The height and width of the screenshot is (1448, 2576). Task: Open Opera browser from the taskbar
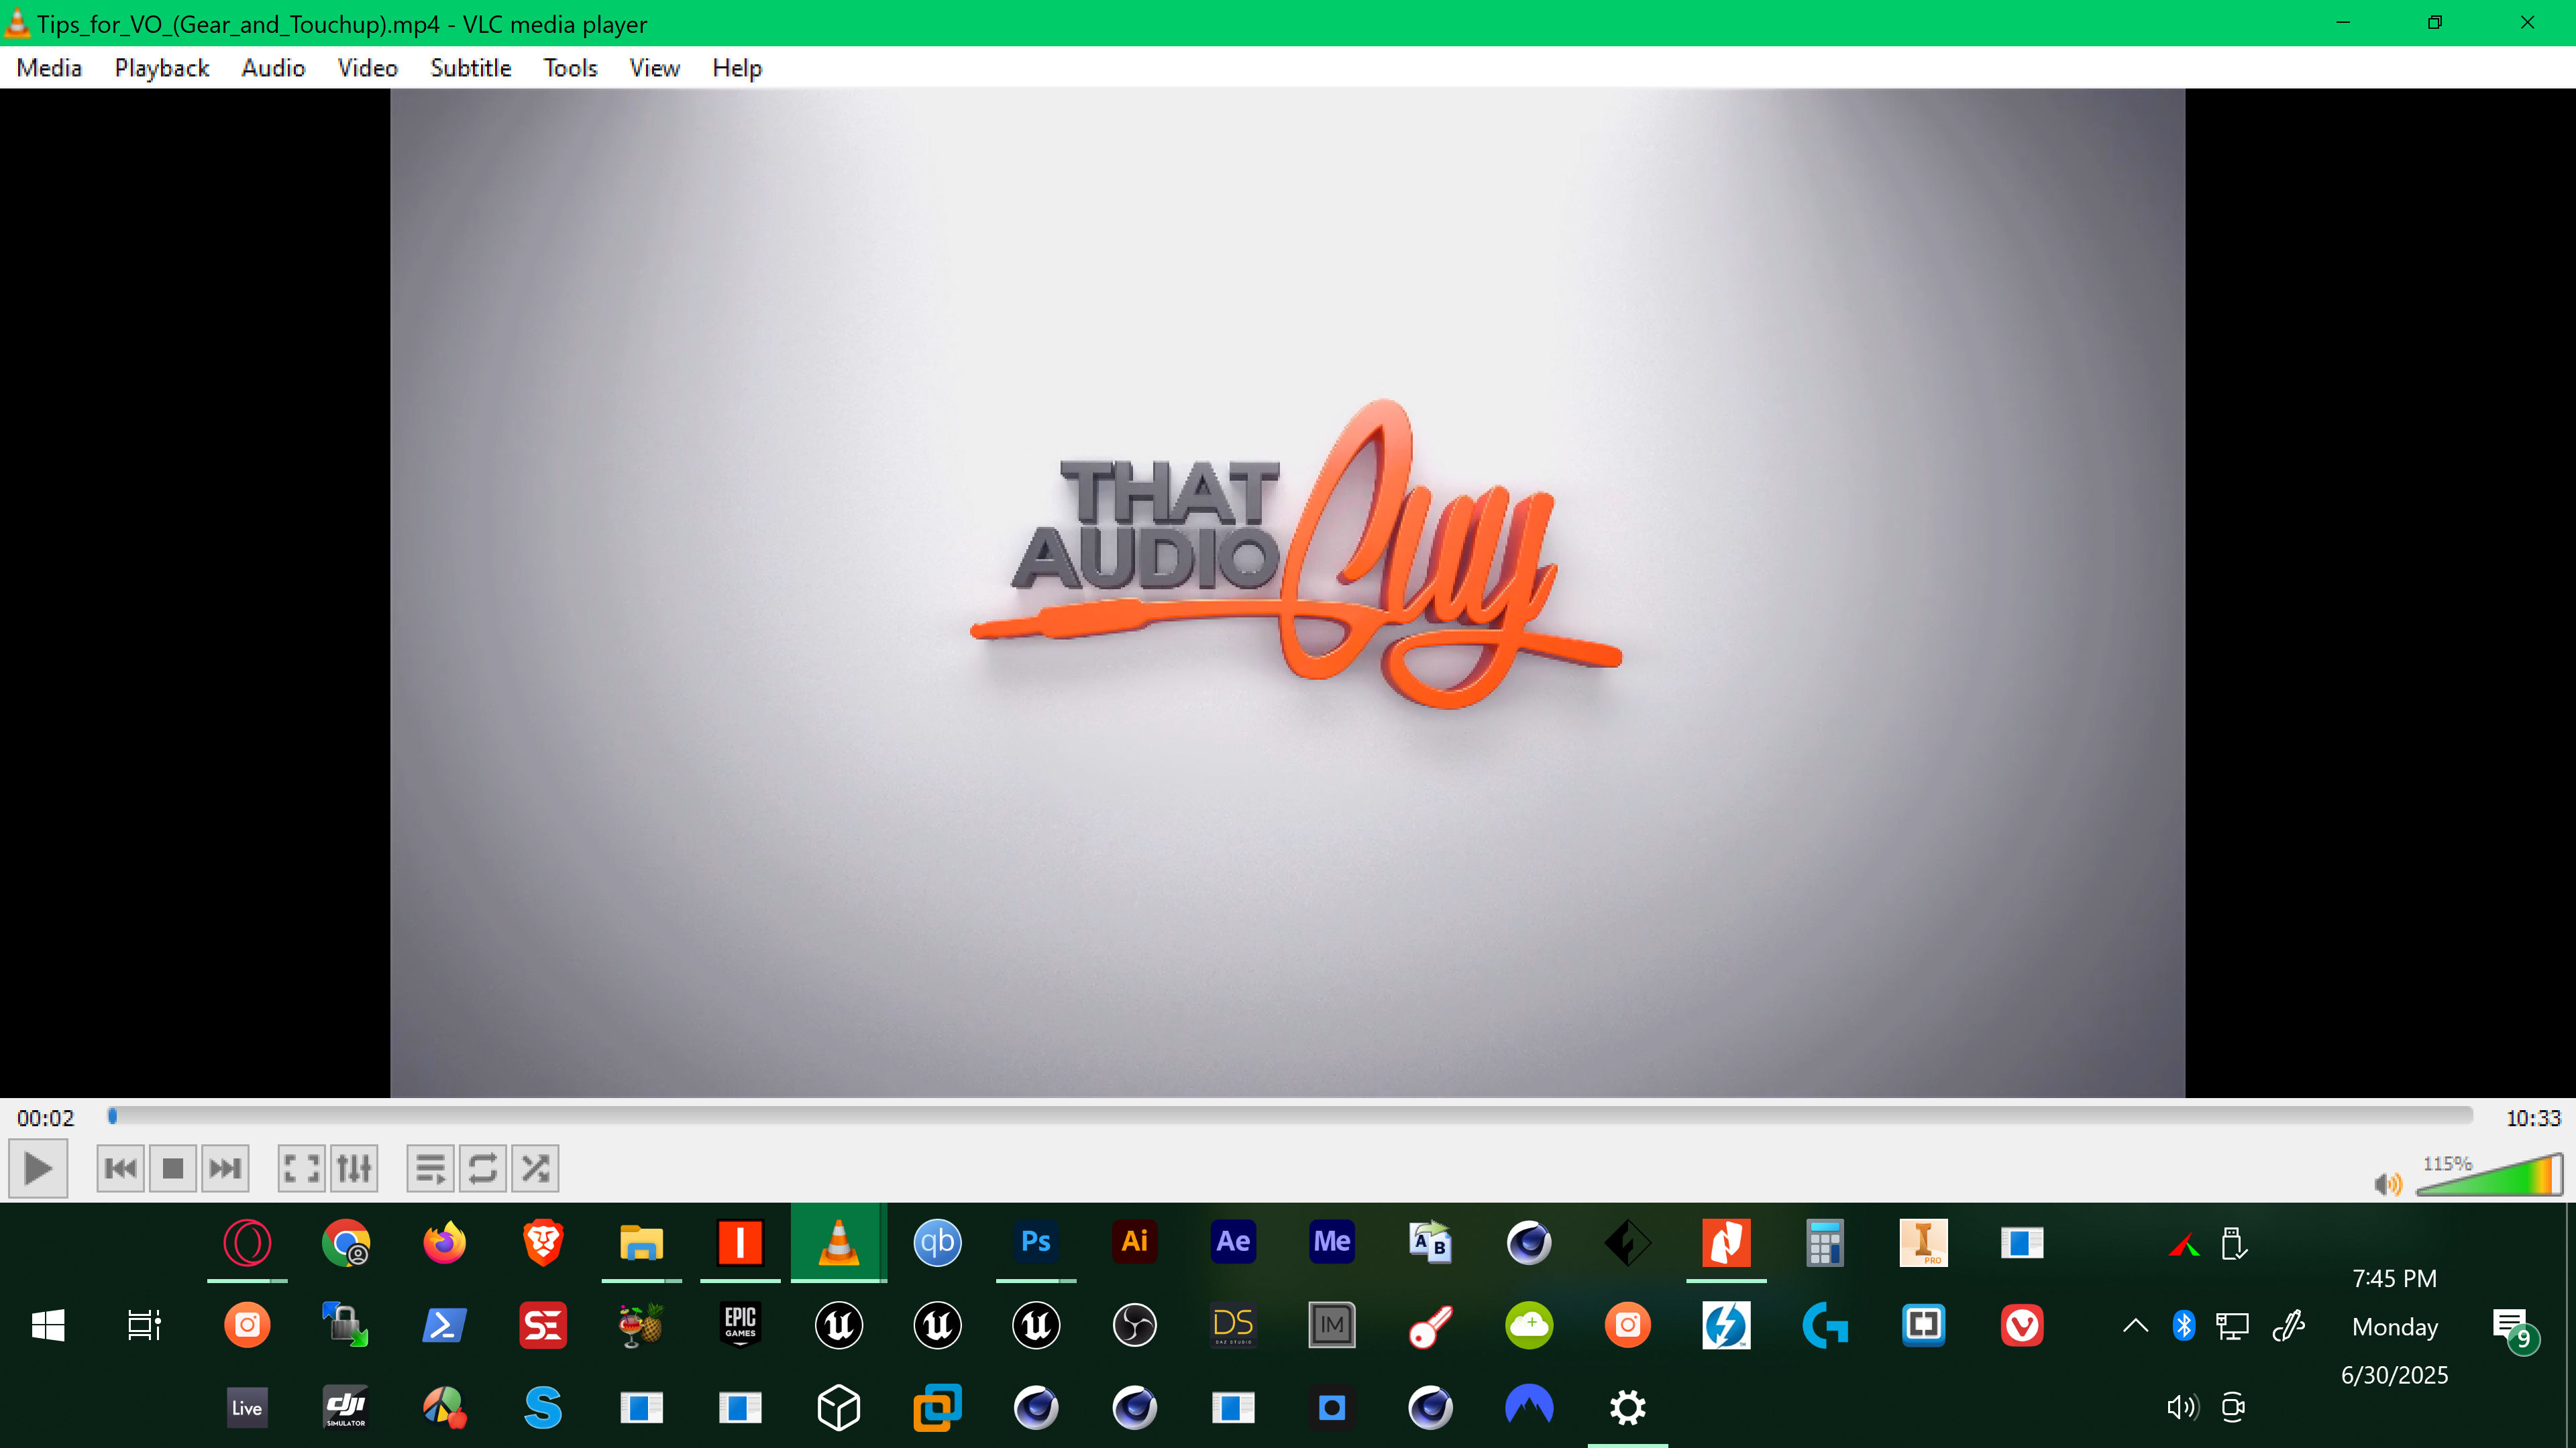247,1243
